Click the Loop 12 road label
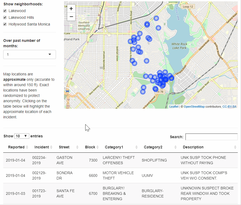The height and width of the screenshot is (205, 241). pos(188,7)
